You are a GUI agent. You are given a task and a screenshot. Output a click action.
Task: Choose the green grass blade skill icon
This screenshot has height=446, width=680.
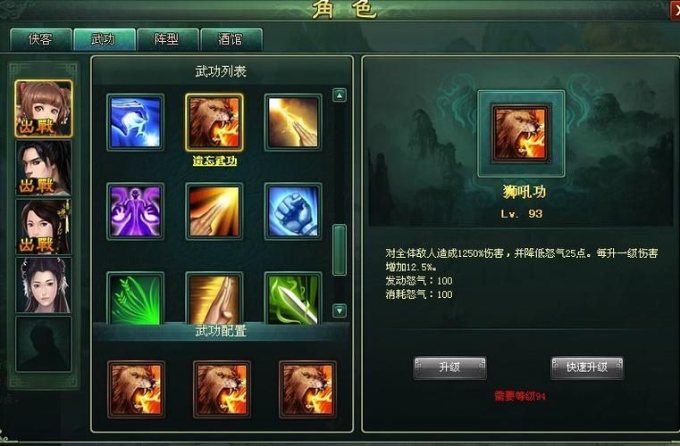(x=135, y=299)
